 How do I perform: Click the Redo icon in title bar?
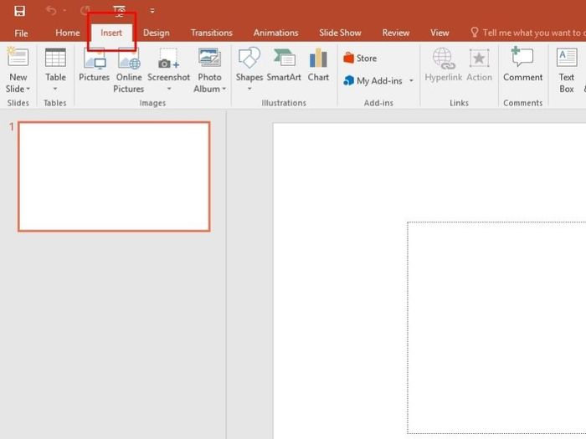point(85,10)
